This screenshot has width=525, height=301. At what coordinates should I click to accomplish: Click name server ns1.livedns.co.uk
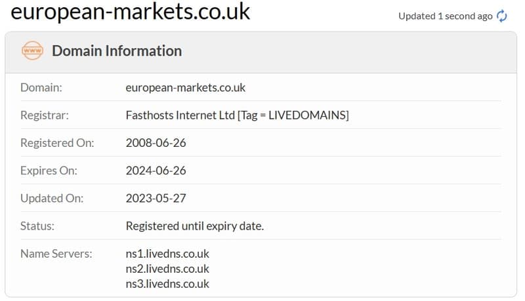(167, 254)
